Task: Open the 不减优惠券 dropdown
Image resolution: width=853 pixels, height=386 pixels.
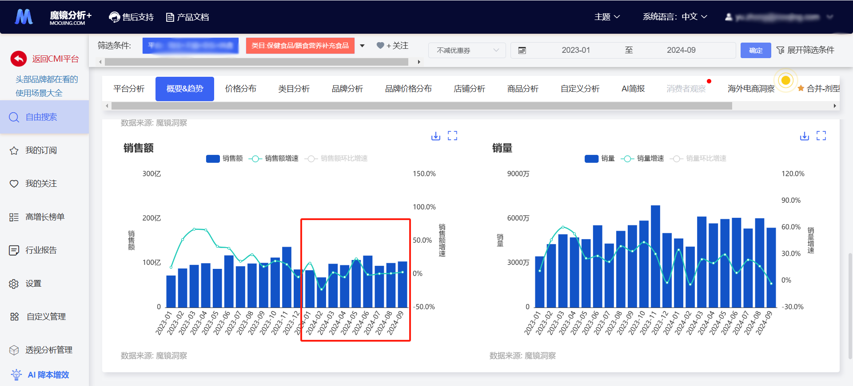Action: coord(467,50)
